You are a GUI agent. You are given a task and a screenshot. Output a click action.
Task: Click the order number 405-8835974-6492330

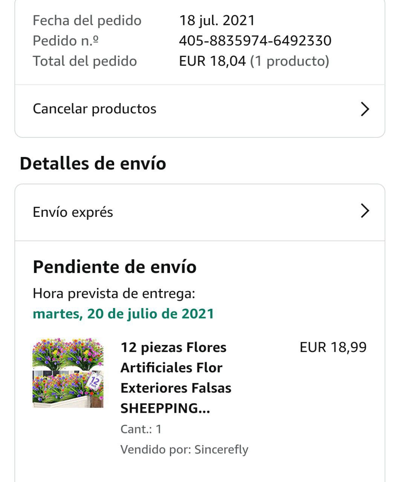[255, 41]
